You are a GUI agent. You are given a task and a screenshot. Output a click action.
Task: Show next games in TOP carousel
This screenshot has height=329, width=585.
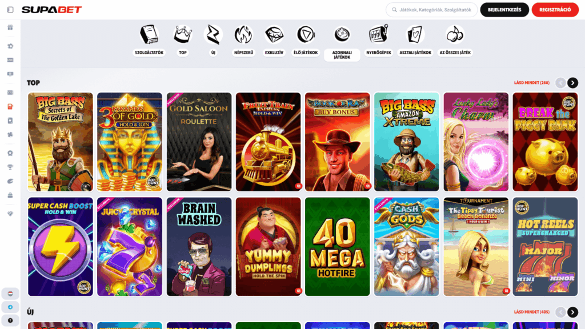tap(572, 83)
